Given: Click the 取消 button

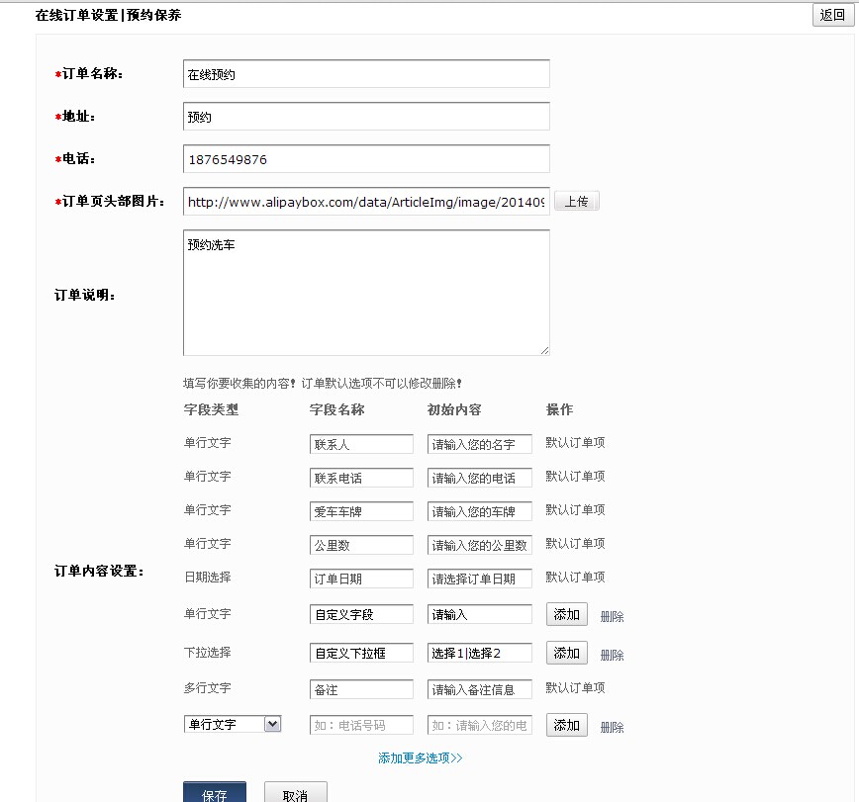Looking at the screenshot, I should coord(295,794).
